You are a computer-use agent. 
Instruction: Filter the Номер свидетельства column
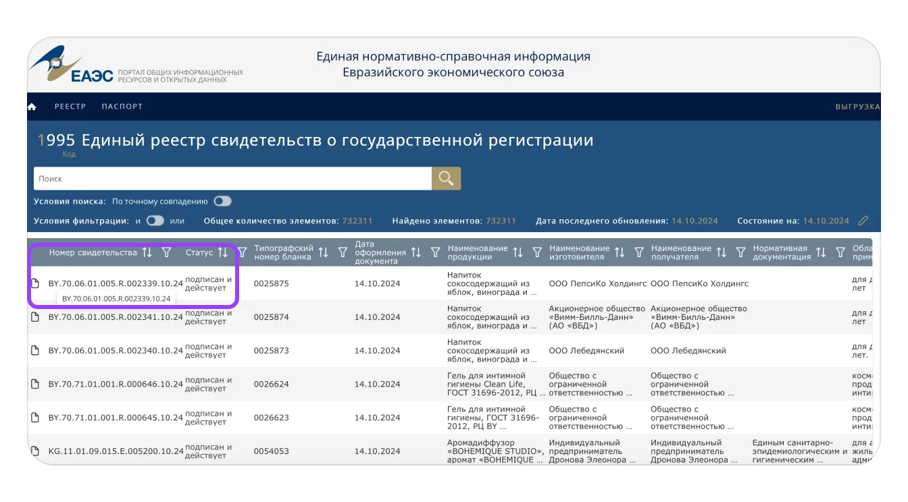point(166,252)
